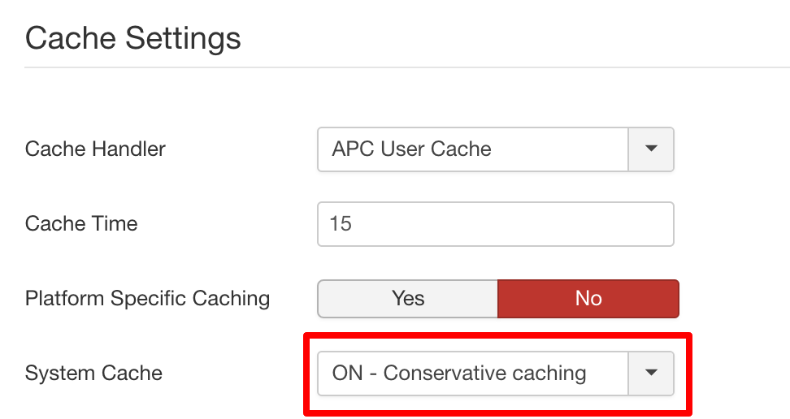Viewport: 790px width, 419px height.
Task: Click the Cache Handler dropdown arrow
Action: tap(651, 149)
